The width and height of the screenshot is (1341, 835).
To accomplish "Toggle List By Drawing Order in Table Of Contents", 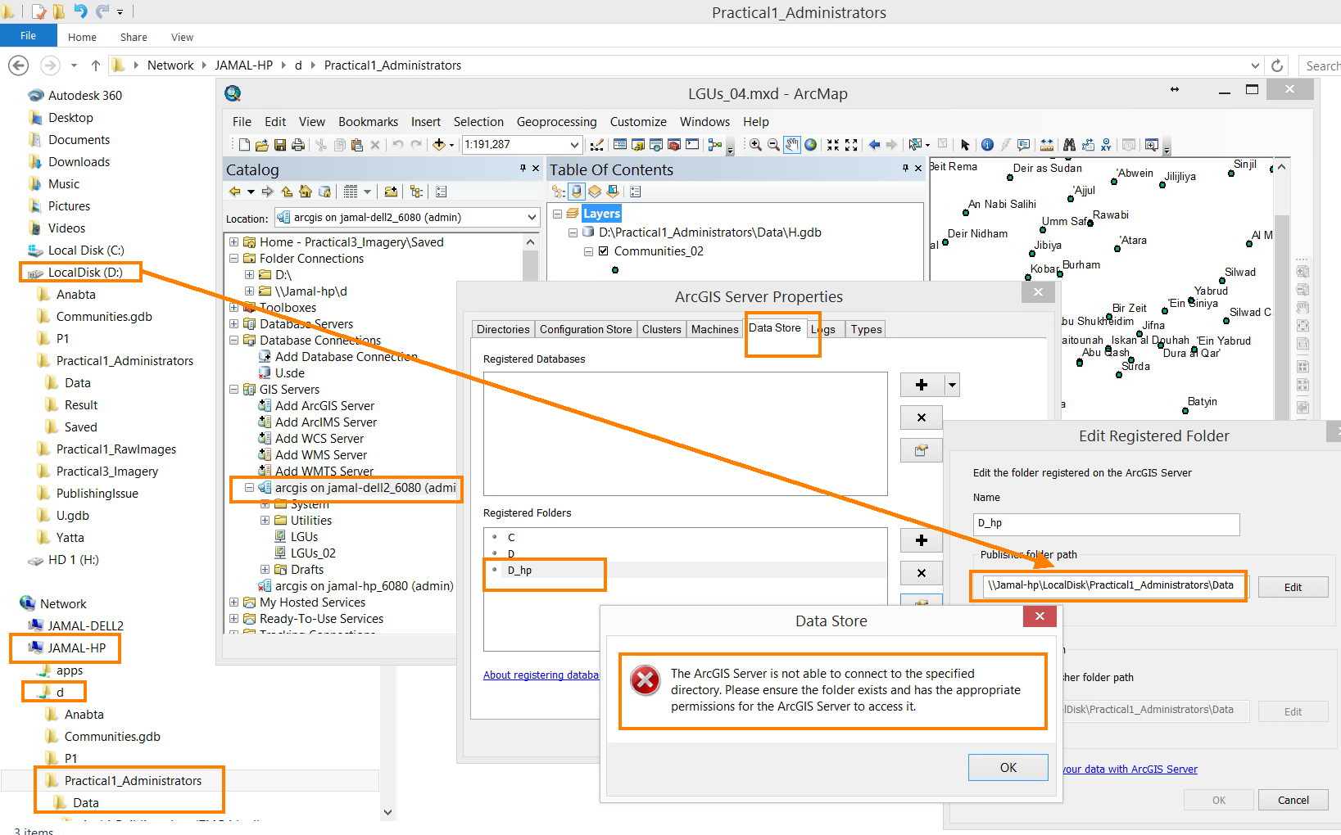I will 558,192.
